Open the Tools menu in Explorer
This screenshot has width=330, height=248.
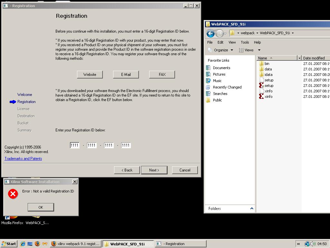[245, 42]
